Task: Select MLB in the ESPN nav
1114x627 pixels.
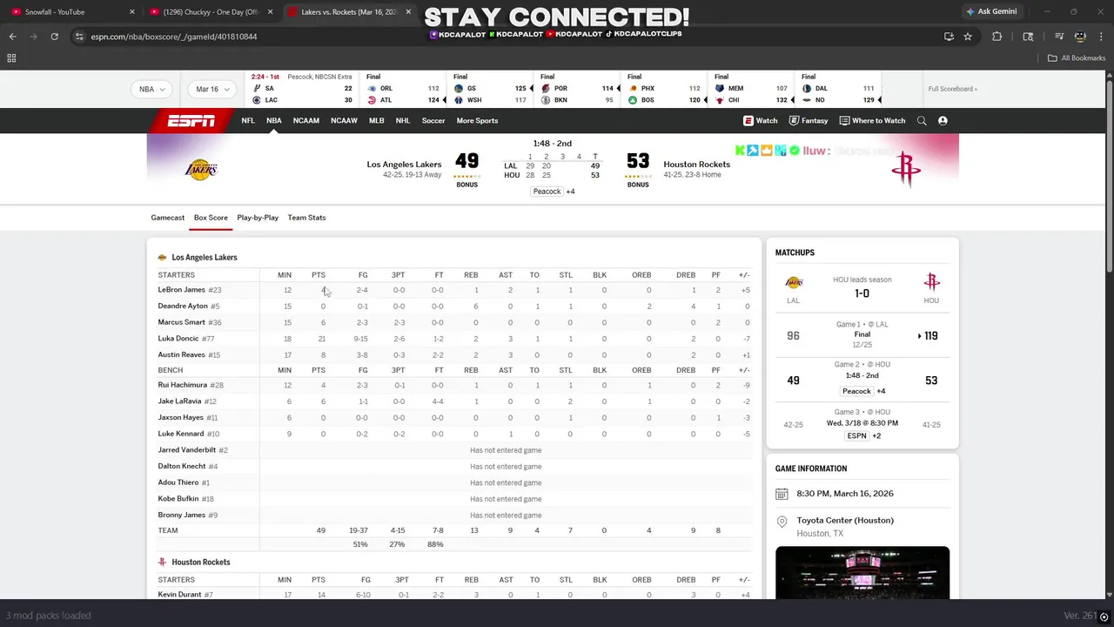Action: point(376,121)
